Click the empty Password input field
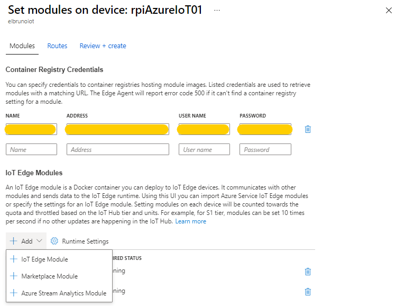 click(x=265, y=150)
